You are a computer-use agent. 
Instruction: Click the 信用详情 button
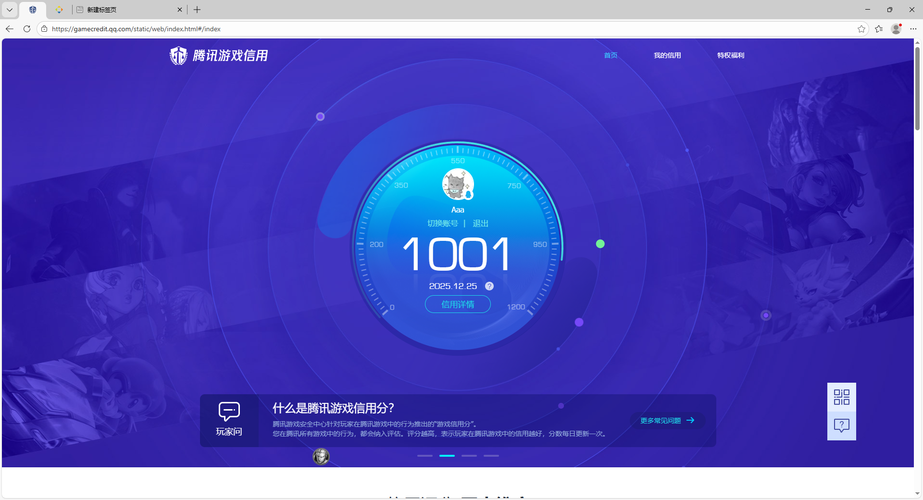[457, 304]
